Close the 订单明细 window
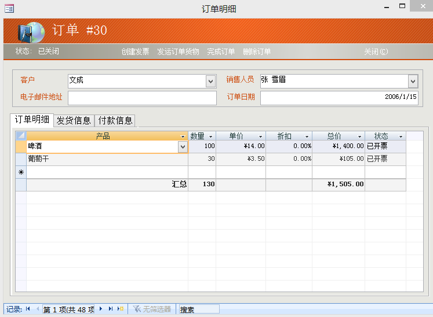The width and height of the screenshot is (433, 317). click(x=423, y=6)
